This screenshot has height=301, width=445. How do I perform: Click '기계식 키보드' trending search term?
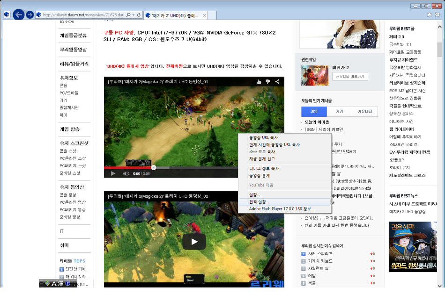pos(320,261)
